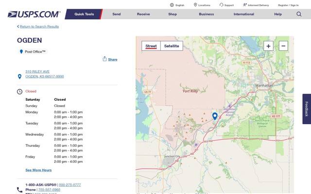This screenshot has width=311, height=194.
Task: Click the Saturday row label
Action: click(33, 99)
